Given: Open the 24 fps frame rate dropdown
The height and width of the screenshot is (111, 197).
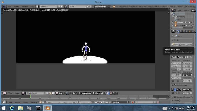Looking at the screenshot, I should (187, 75).
